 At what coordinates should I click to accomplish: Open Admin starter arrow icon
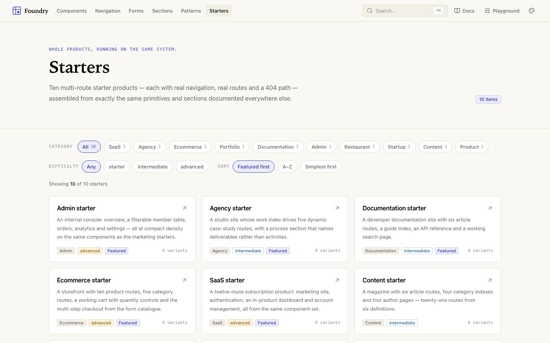click(184, 208)
